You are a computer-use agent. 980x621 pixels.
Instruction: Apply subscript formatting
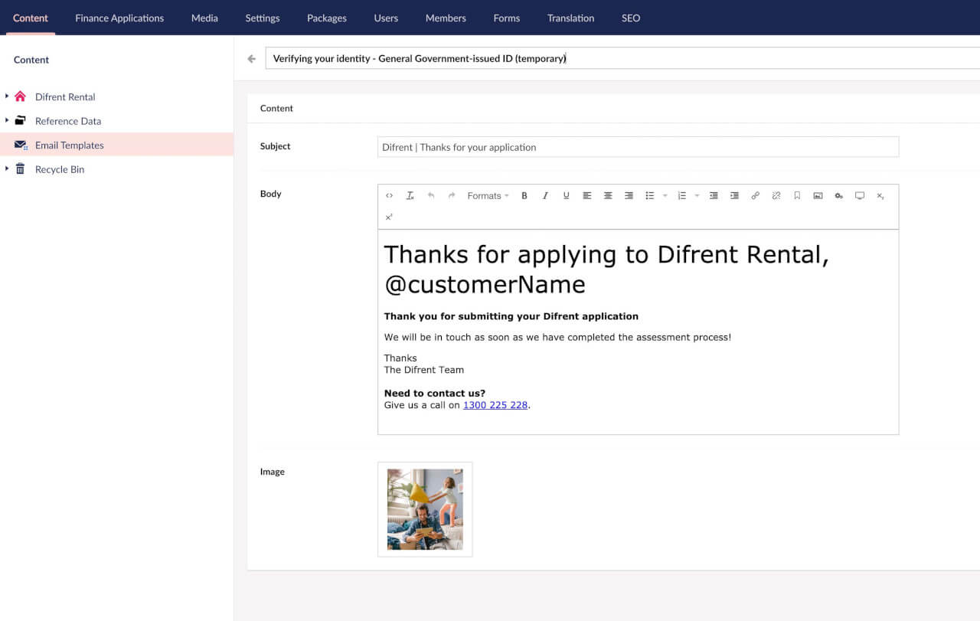[x=880, y=196]
